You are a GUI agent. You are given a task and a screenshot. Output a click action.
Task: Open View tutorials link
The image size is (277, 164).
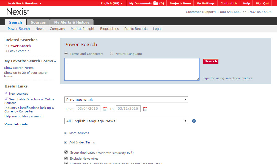[x=16, y=124]
